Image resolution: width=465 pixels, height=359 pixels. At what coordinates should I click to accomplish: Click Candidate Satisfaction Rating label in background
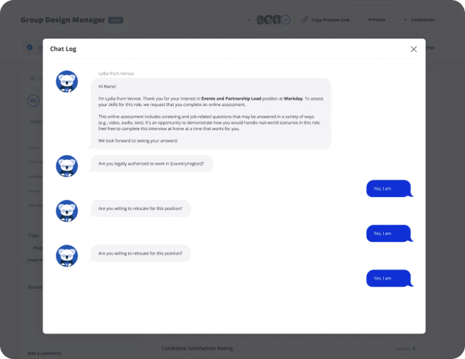(x=197, y=348)
